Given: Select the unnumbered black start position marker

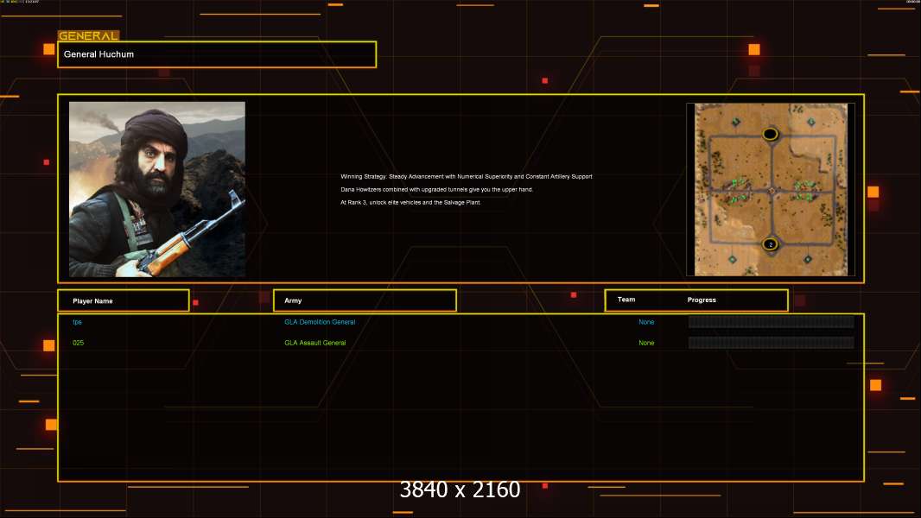Looking at the screenshot, I should [x=770, y=135].
